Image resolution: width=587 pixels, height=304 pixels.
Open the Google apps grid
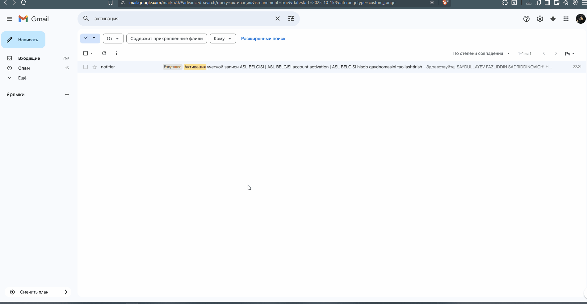tap(566, 19)
